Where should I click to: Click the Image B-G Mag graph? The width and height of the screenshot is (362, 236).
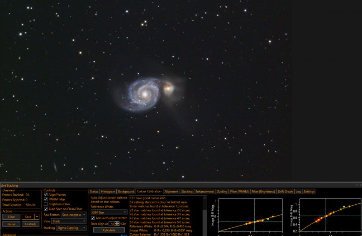[x=330, y=215]
